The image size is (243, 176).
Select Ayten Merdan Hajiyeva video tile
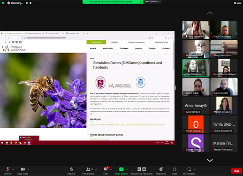[224, 68]
